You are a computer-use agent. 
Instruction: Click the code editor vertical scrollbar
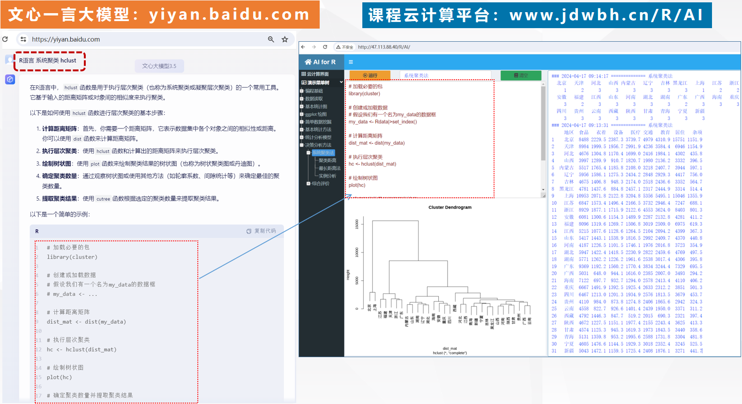pyautogui.click(x=544, y=124)
